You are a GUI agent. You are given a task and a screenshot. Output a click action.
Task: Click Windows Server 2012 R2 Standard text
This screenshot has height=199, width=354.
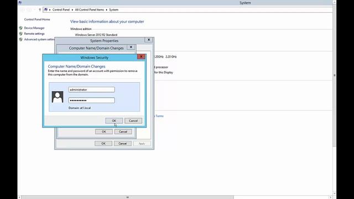(x=96, y=35)
